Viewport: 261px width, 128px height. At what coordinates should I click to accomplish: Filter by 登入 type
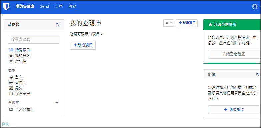[x=19, y=77]
